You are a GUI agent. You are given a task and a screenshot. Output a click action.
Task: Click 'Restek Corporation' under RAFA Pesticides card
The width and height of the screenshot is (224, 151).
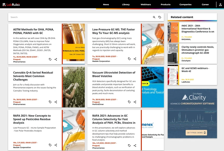[x=22, y=147]
